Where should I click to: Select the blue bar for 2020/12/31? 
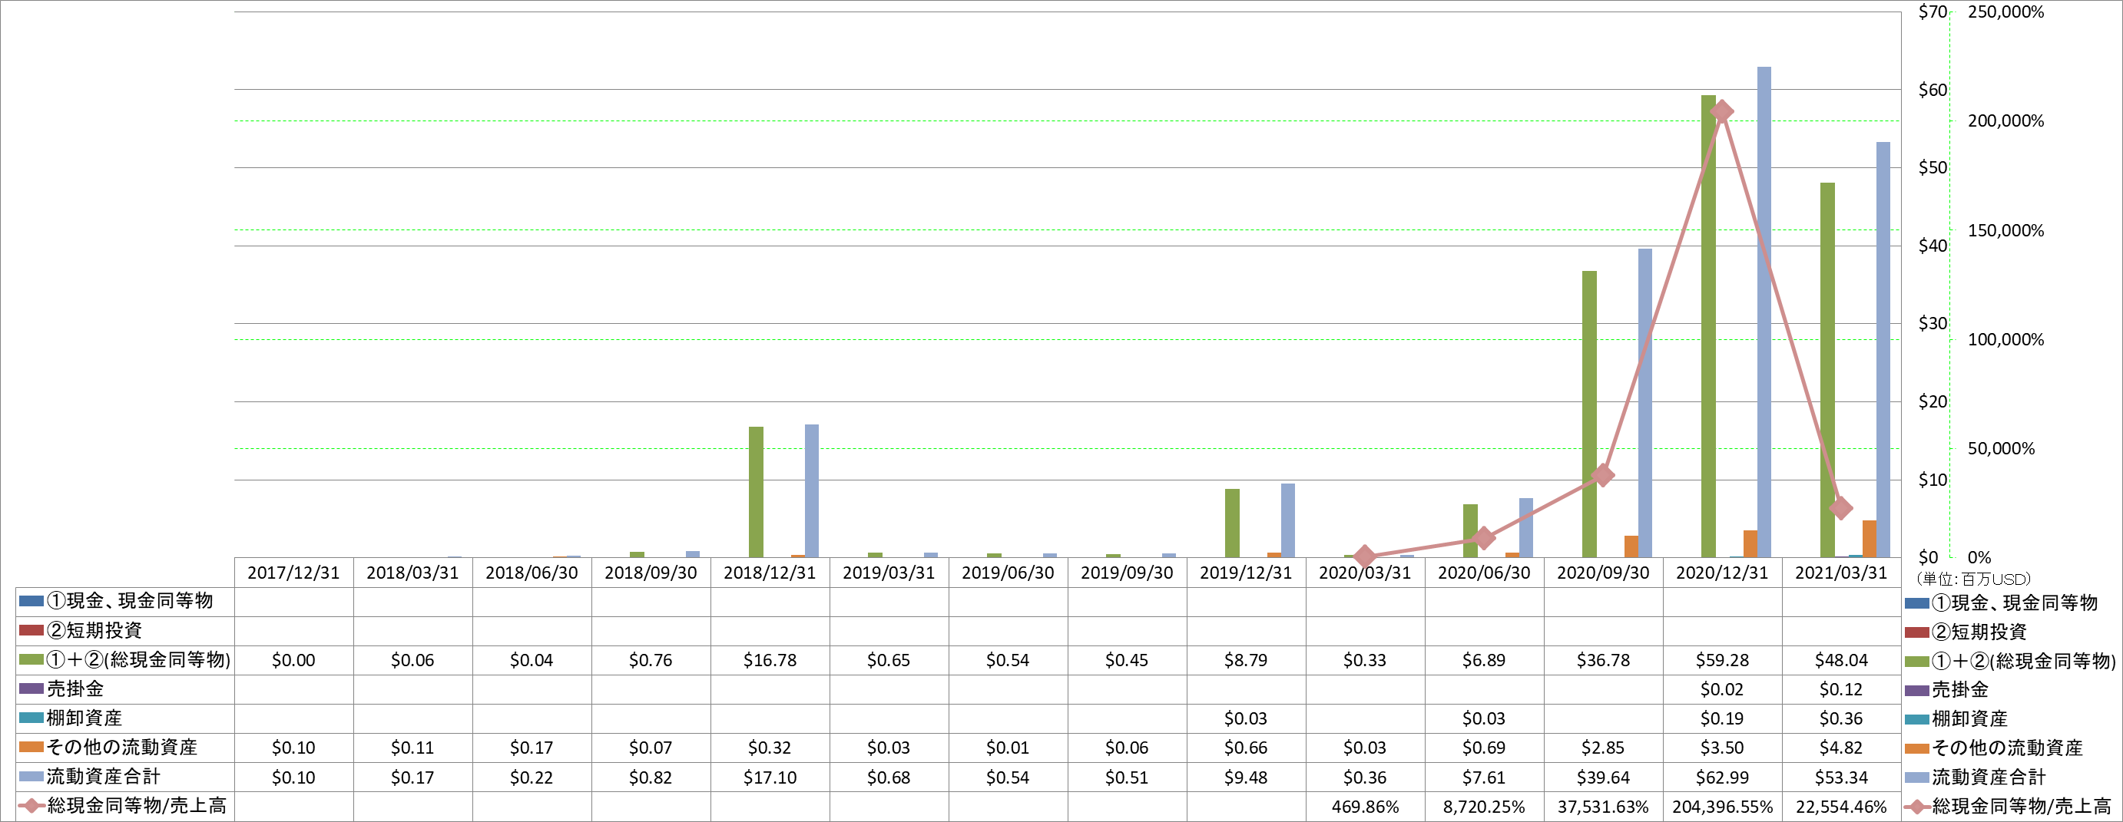coord(1764,312)
